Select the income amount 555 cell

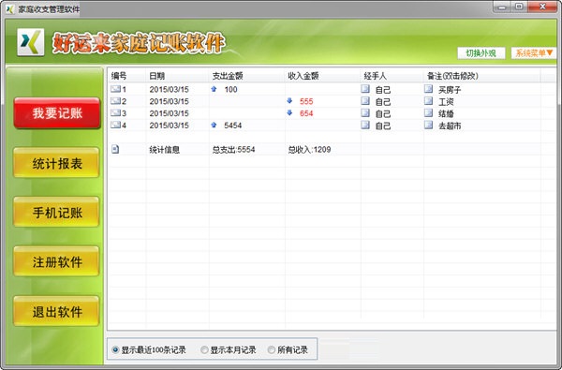click(x=306, y=101)
